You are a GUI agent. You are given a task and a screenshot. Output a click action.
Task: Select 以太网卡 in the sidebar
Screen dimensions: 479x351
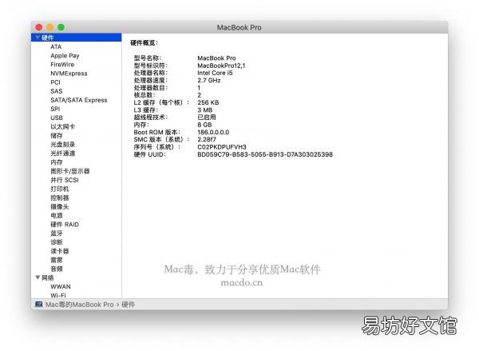tap(62, 126)
